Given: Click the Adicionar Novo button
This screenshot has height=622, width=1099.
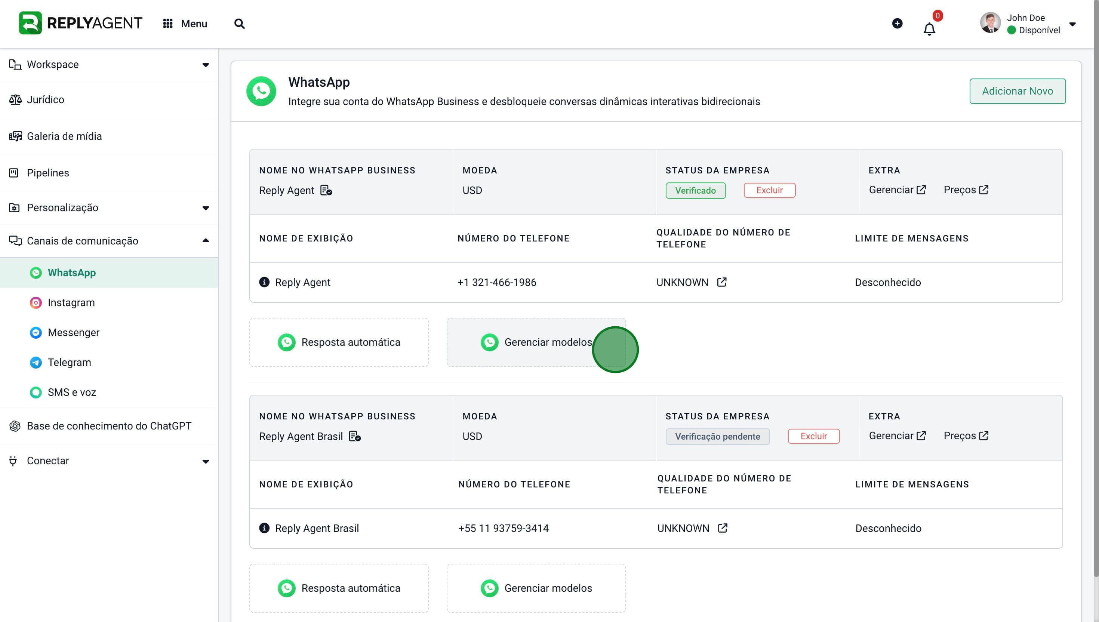Looking at the screenshot, I should [1018, 91].
